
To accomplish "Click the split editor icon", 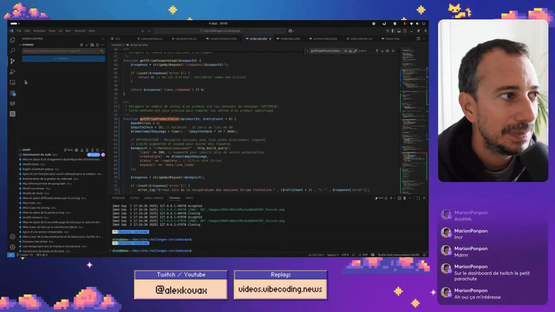I will click(418, 38).
